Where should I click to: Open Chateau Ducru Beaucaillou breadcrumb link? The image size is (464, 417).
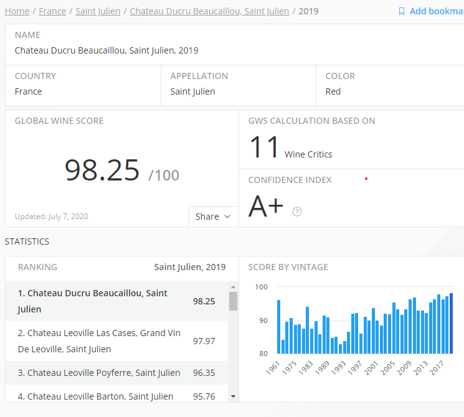[x=209, y=11]
